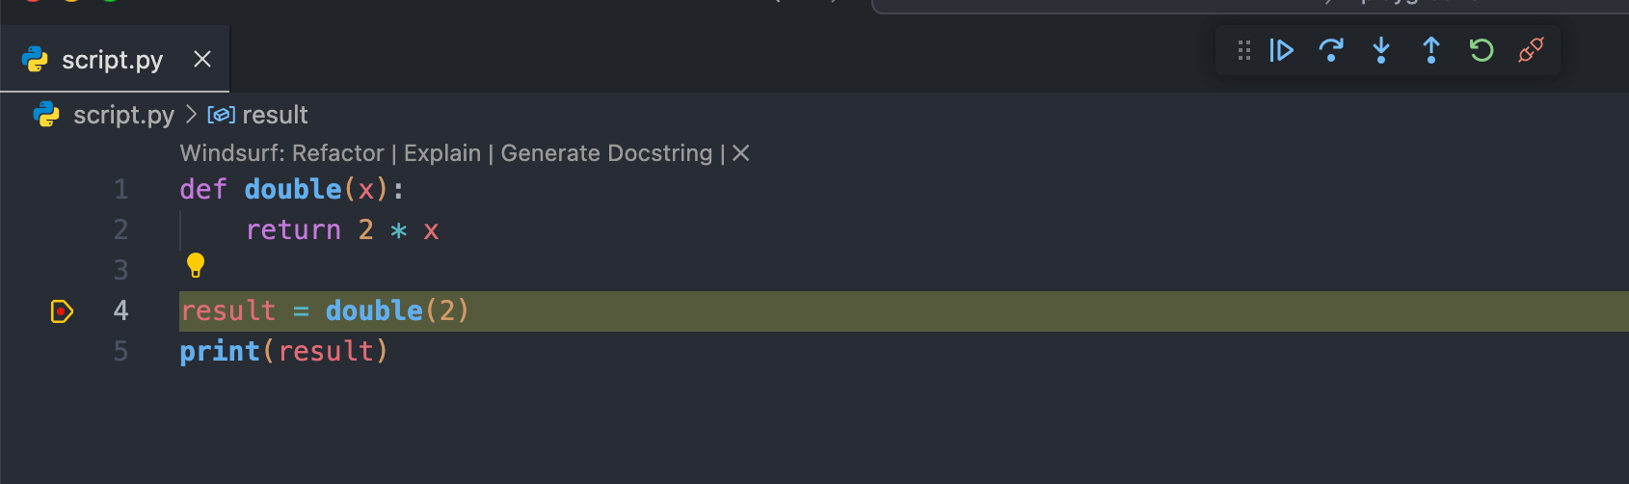Click the Step Over debug icon
1629x484 pixels.
point(1331,50)
